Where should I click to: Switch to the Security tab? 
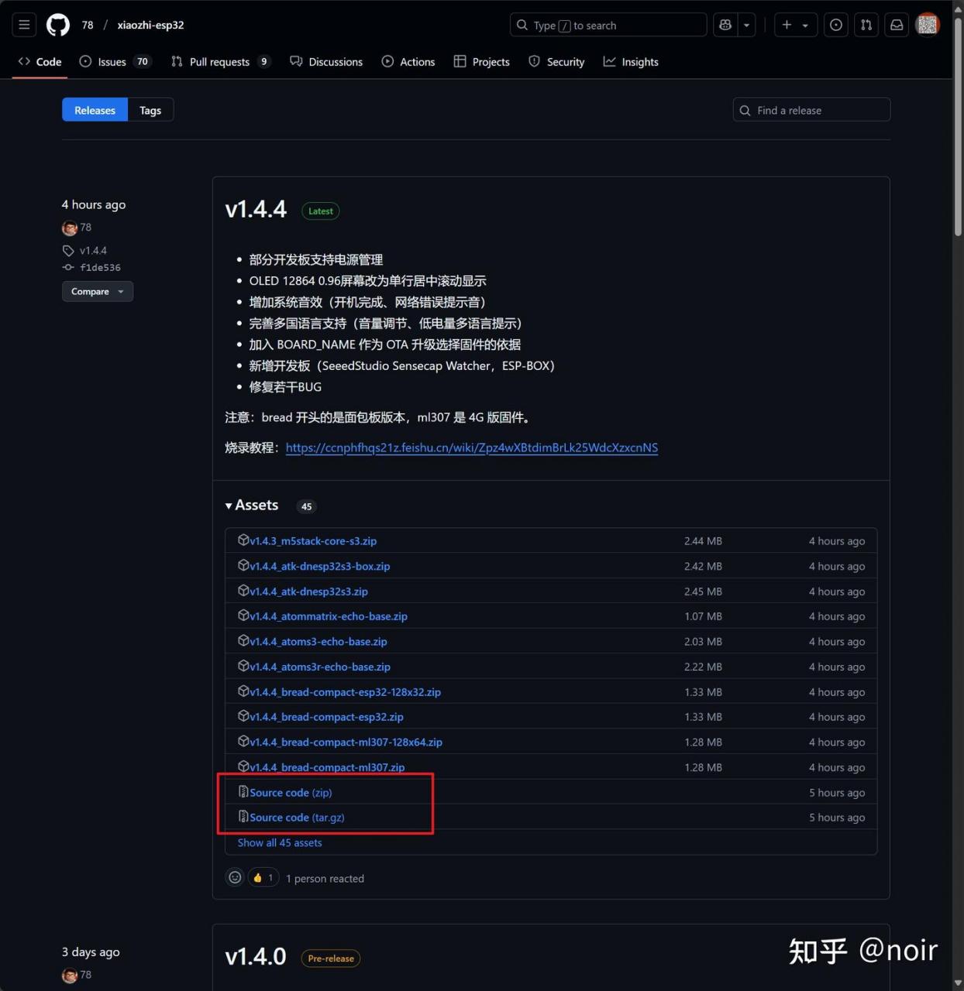pos(556,62)
